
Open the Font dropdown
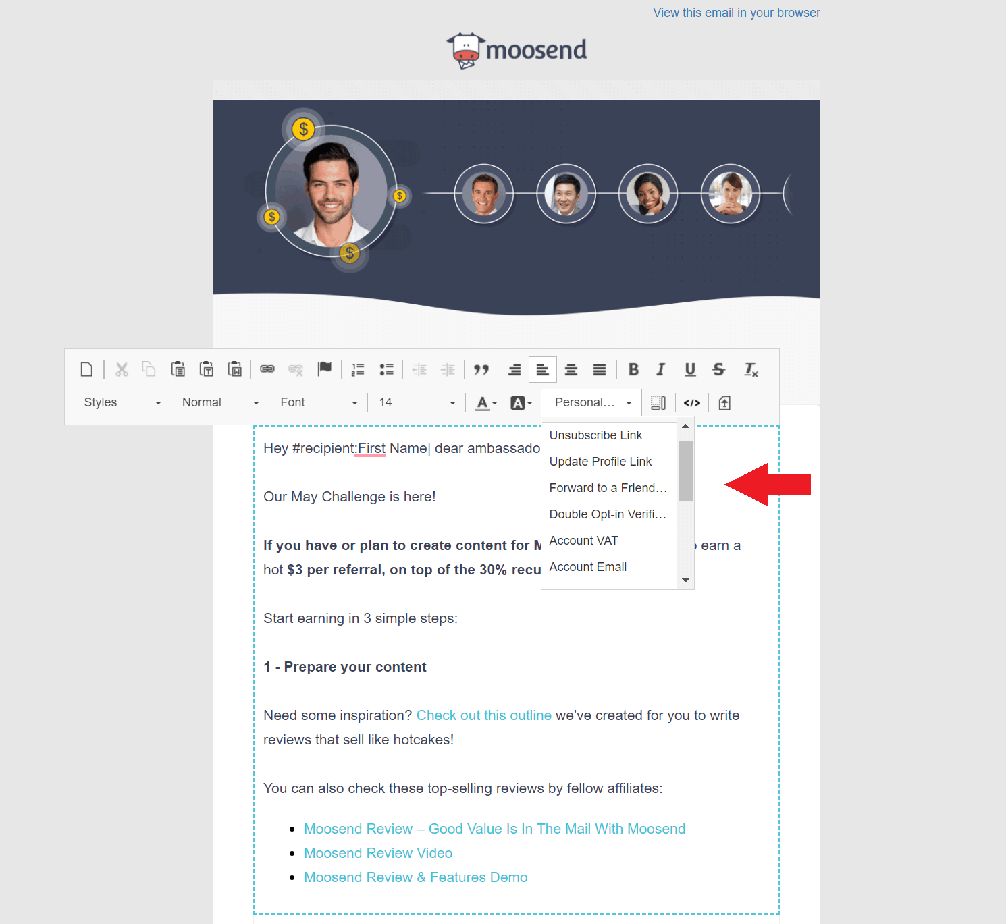tap(319, 402)
